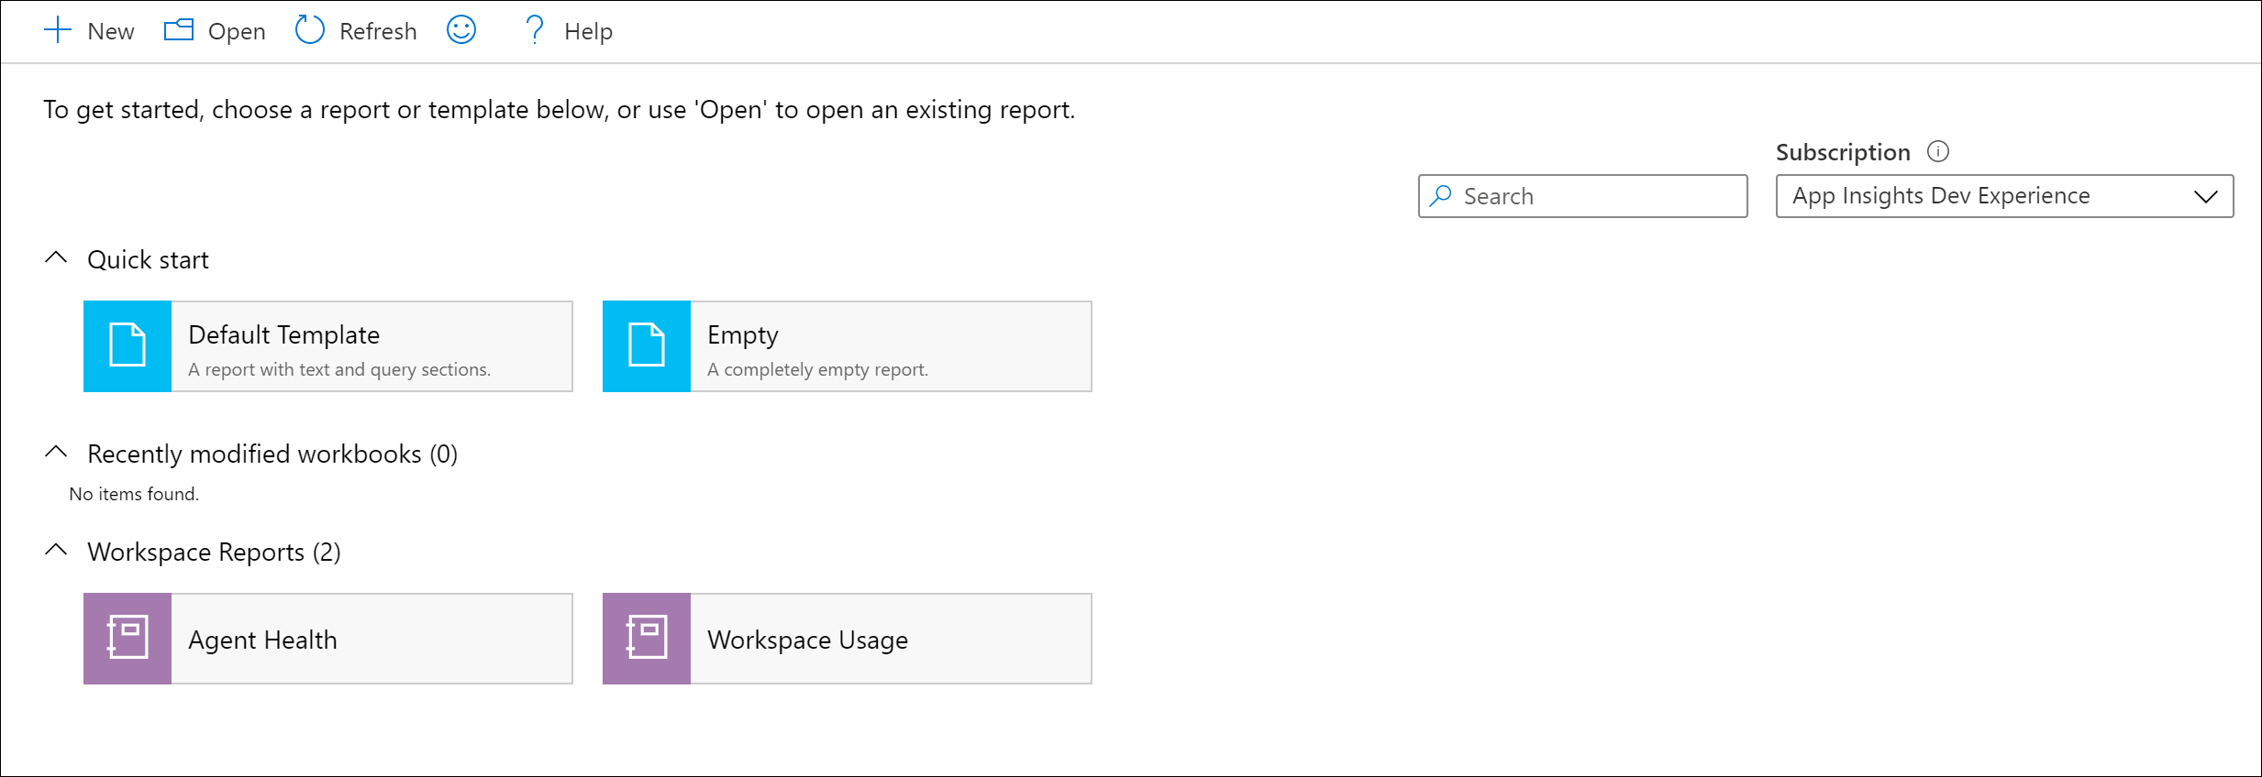Click the Default Template blue document icon
The width and height of the screenshot is (2262, 777).
click(128, 346)
